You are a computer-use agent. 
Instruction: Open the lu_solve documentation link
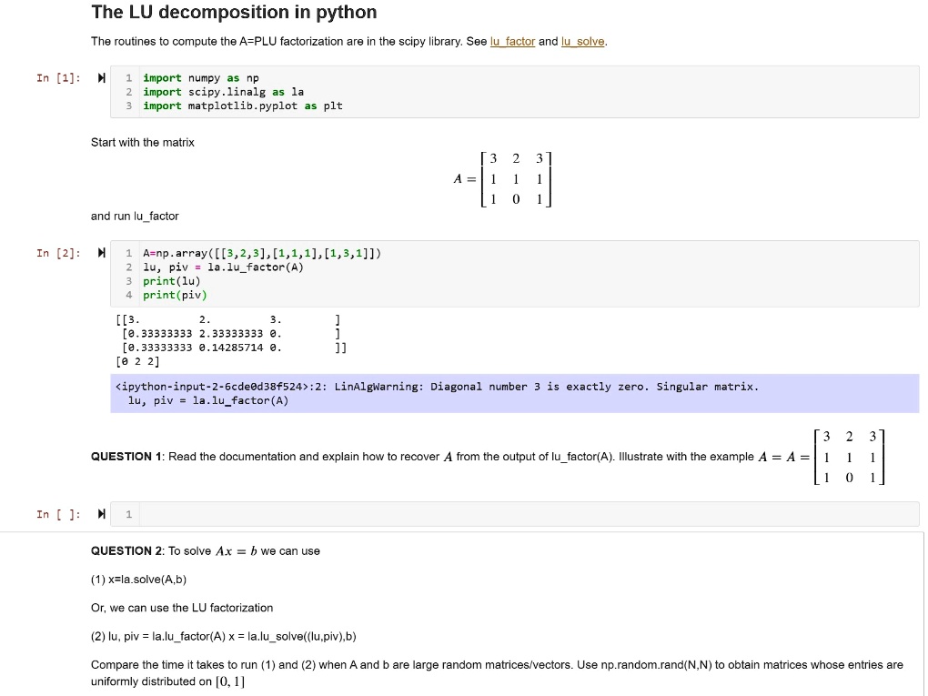[x=583, y=42]
